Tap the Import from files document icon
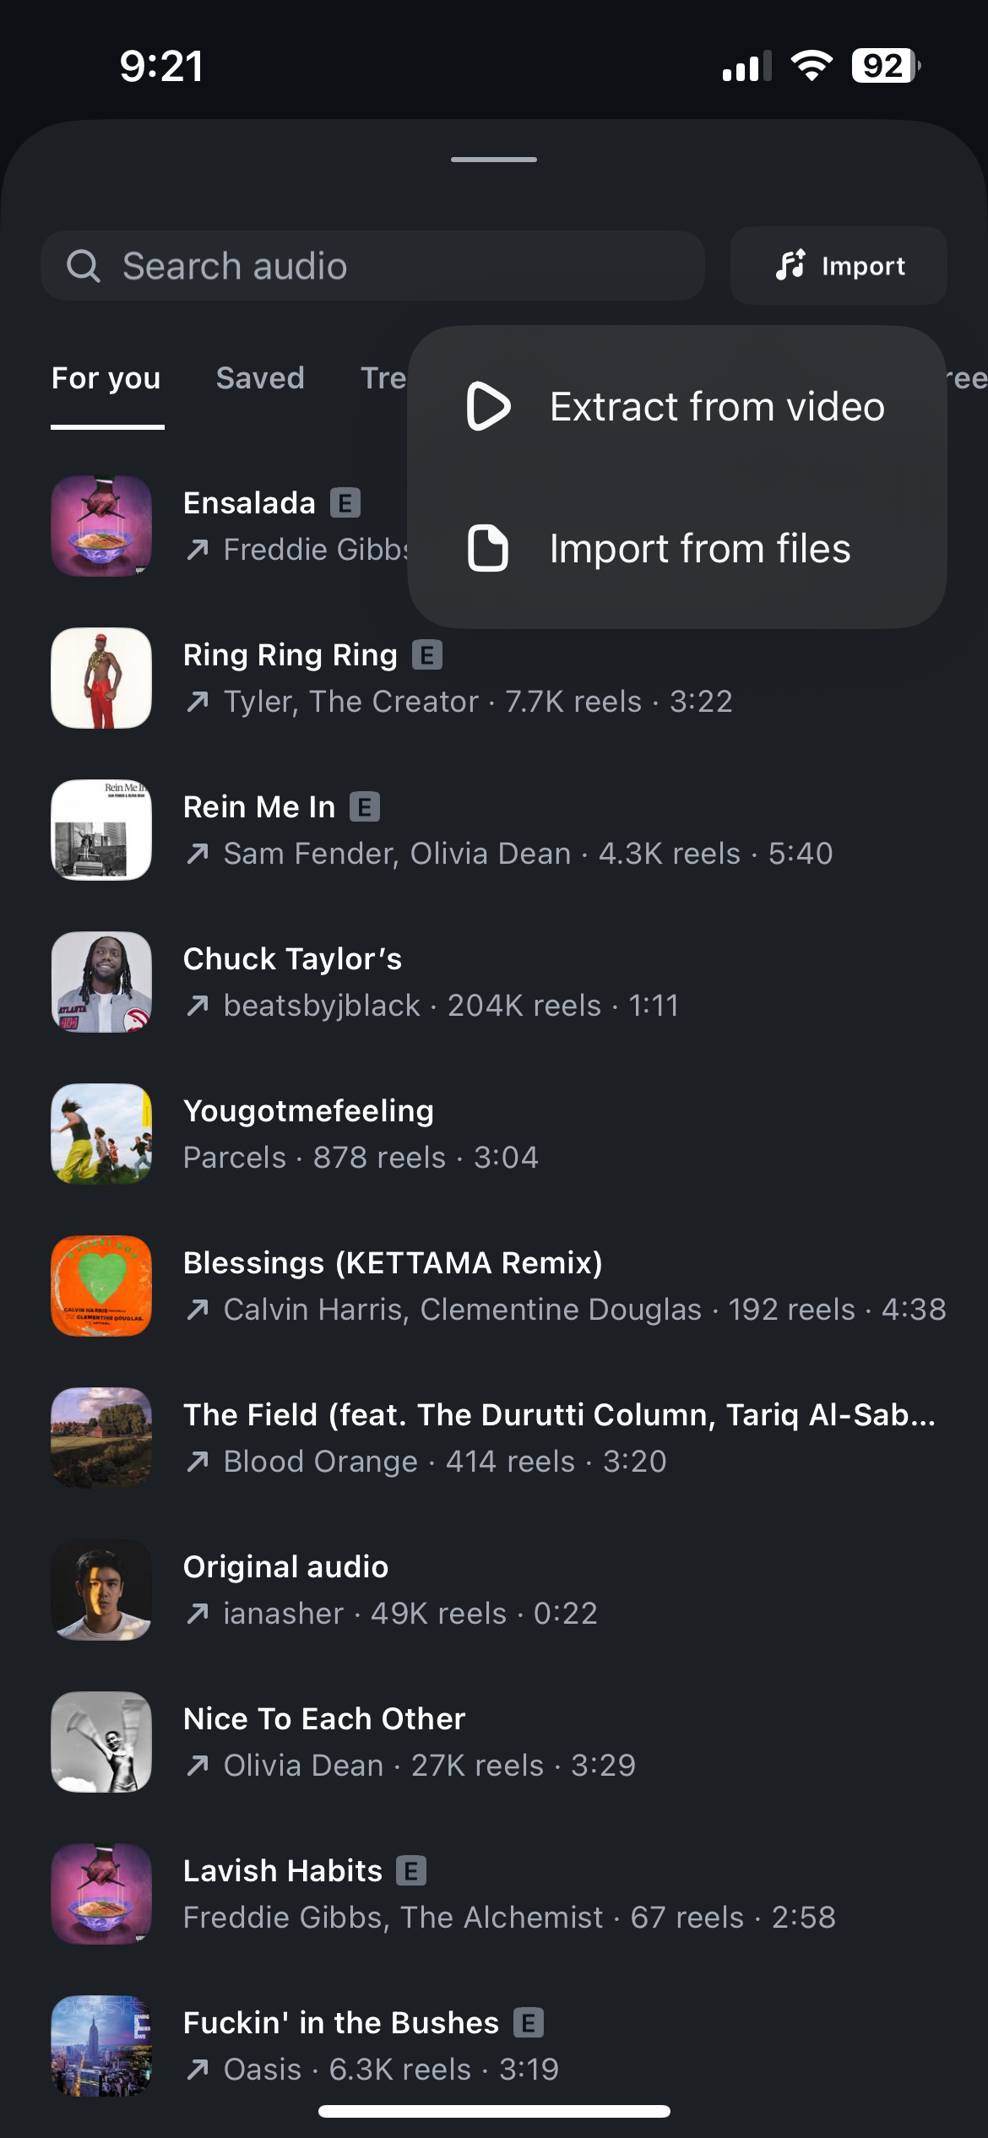Viewport: 988px width, 2138px height. 488,548
